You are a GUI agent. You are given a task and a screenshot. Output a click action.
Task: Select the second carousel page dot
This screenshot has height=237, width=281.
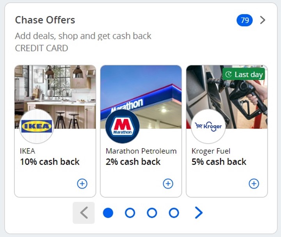130,213
